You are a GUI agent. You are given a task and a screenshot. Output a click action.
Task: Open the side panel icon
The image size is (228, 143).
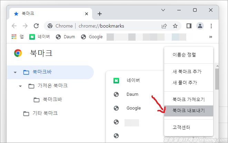tap(189, 26)
